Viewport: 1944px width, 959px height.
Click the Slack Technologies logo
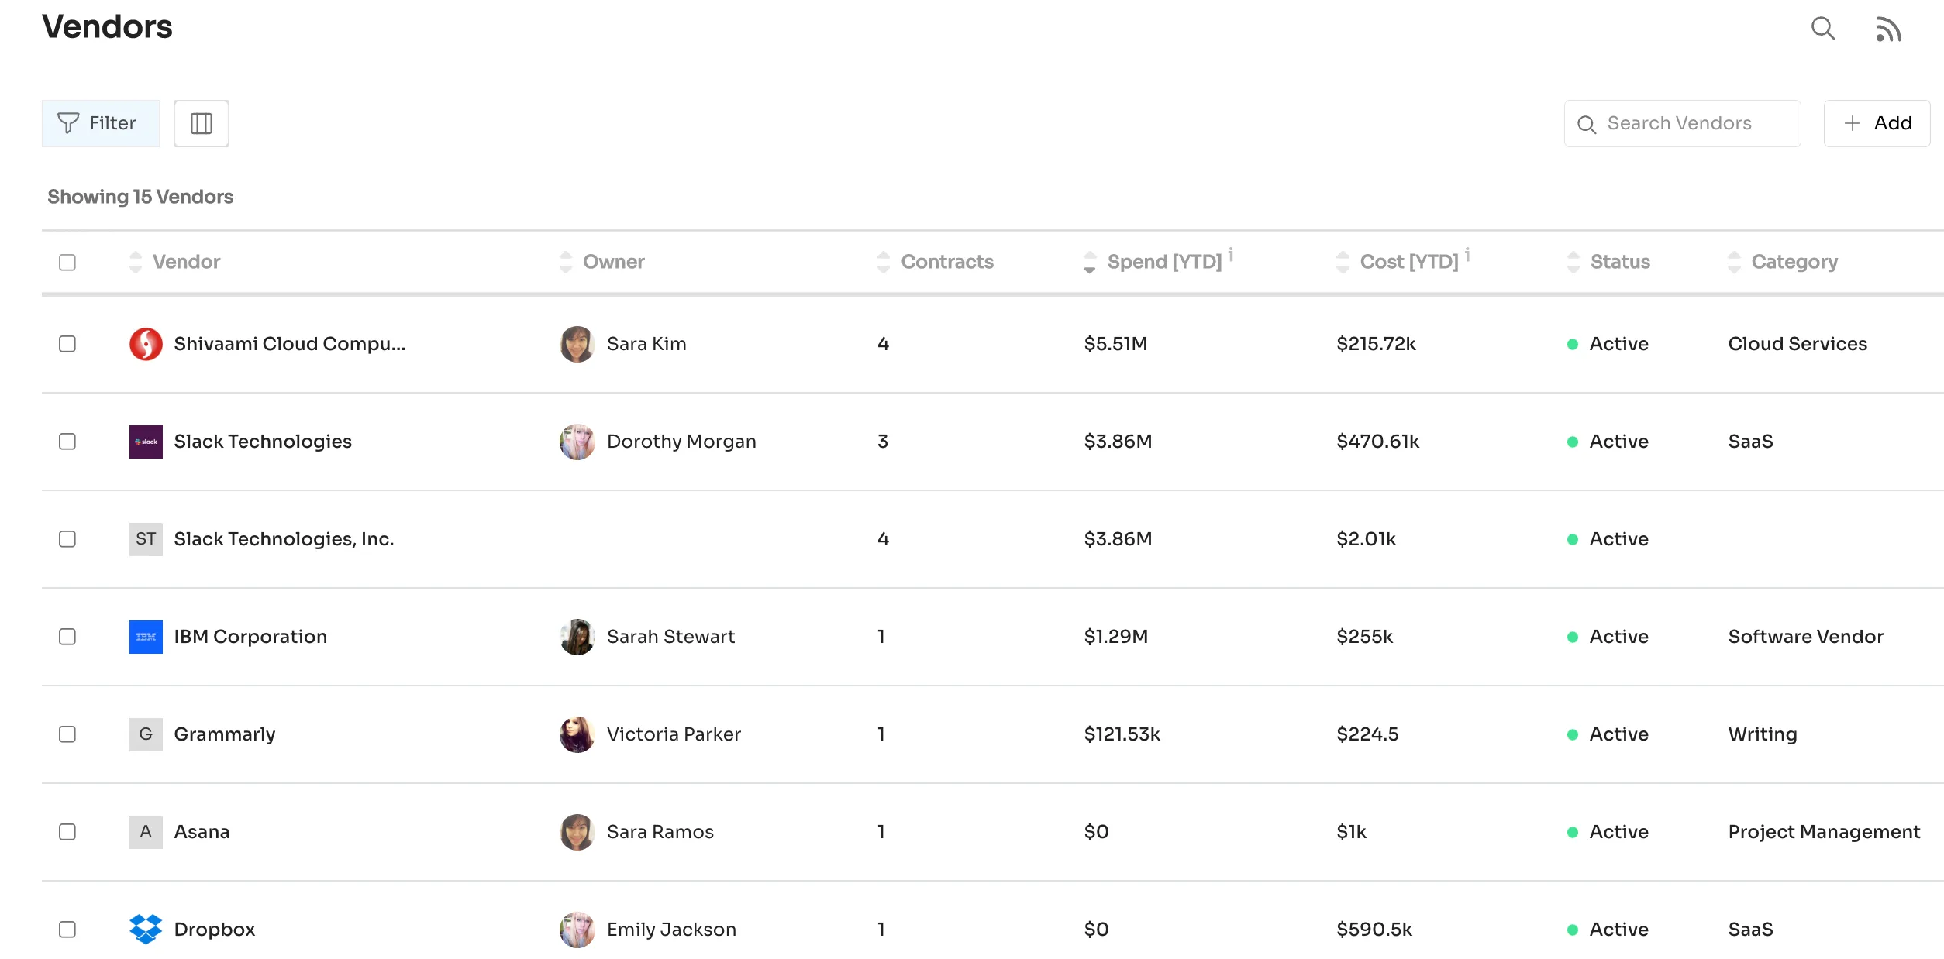[x=146, y=442]
